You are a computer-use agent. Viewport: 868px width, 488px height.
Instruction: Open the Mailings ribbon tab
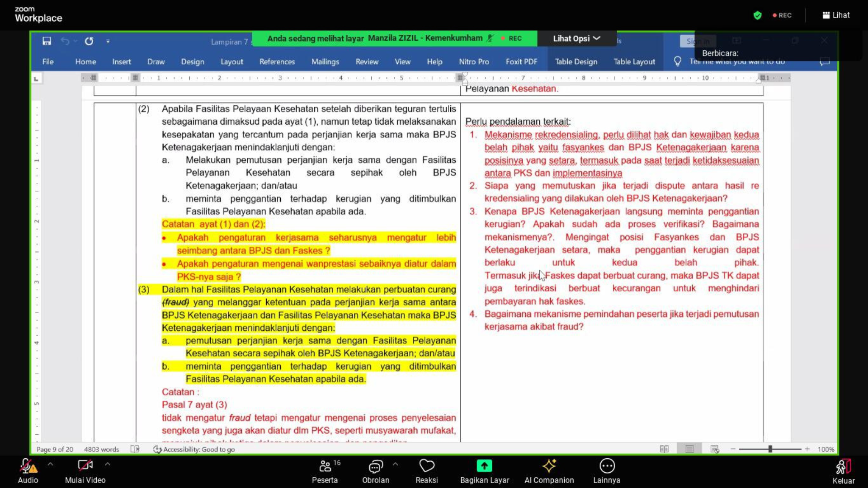[x=325, y=61]
